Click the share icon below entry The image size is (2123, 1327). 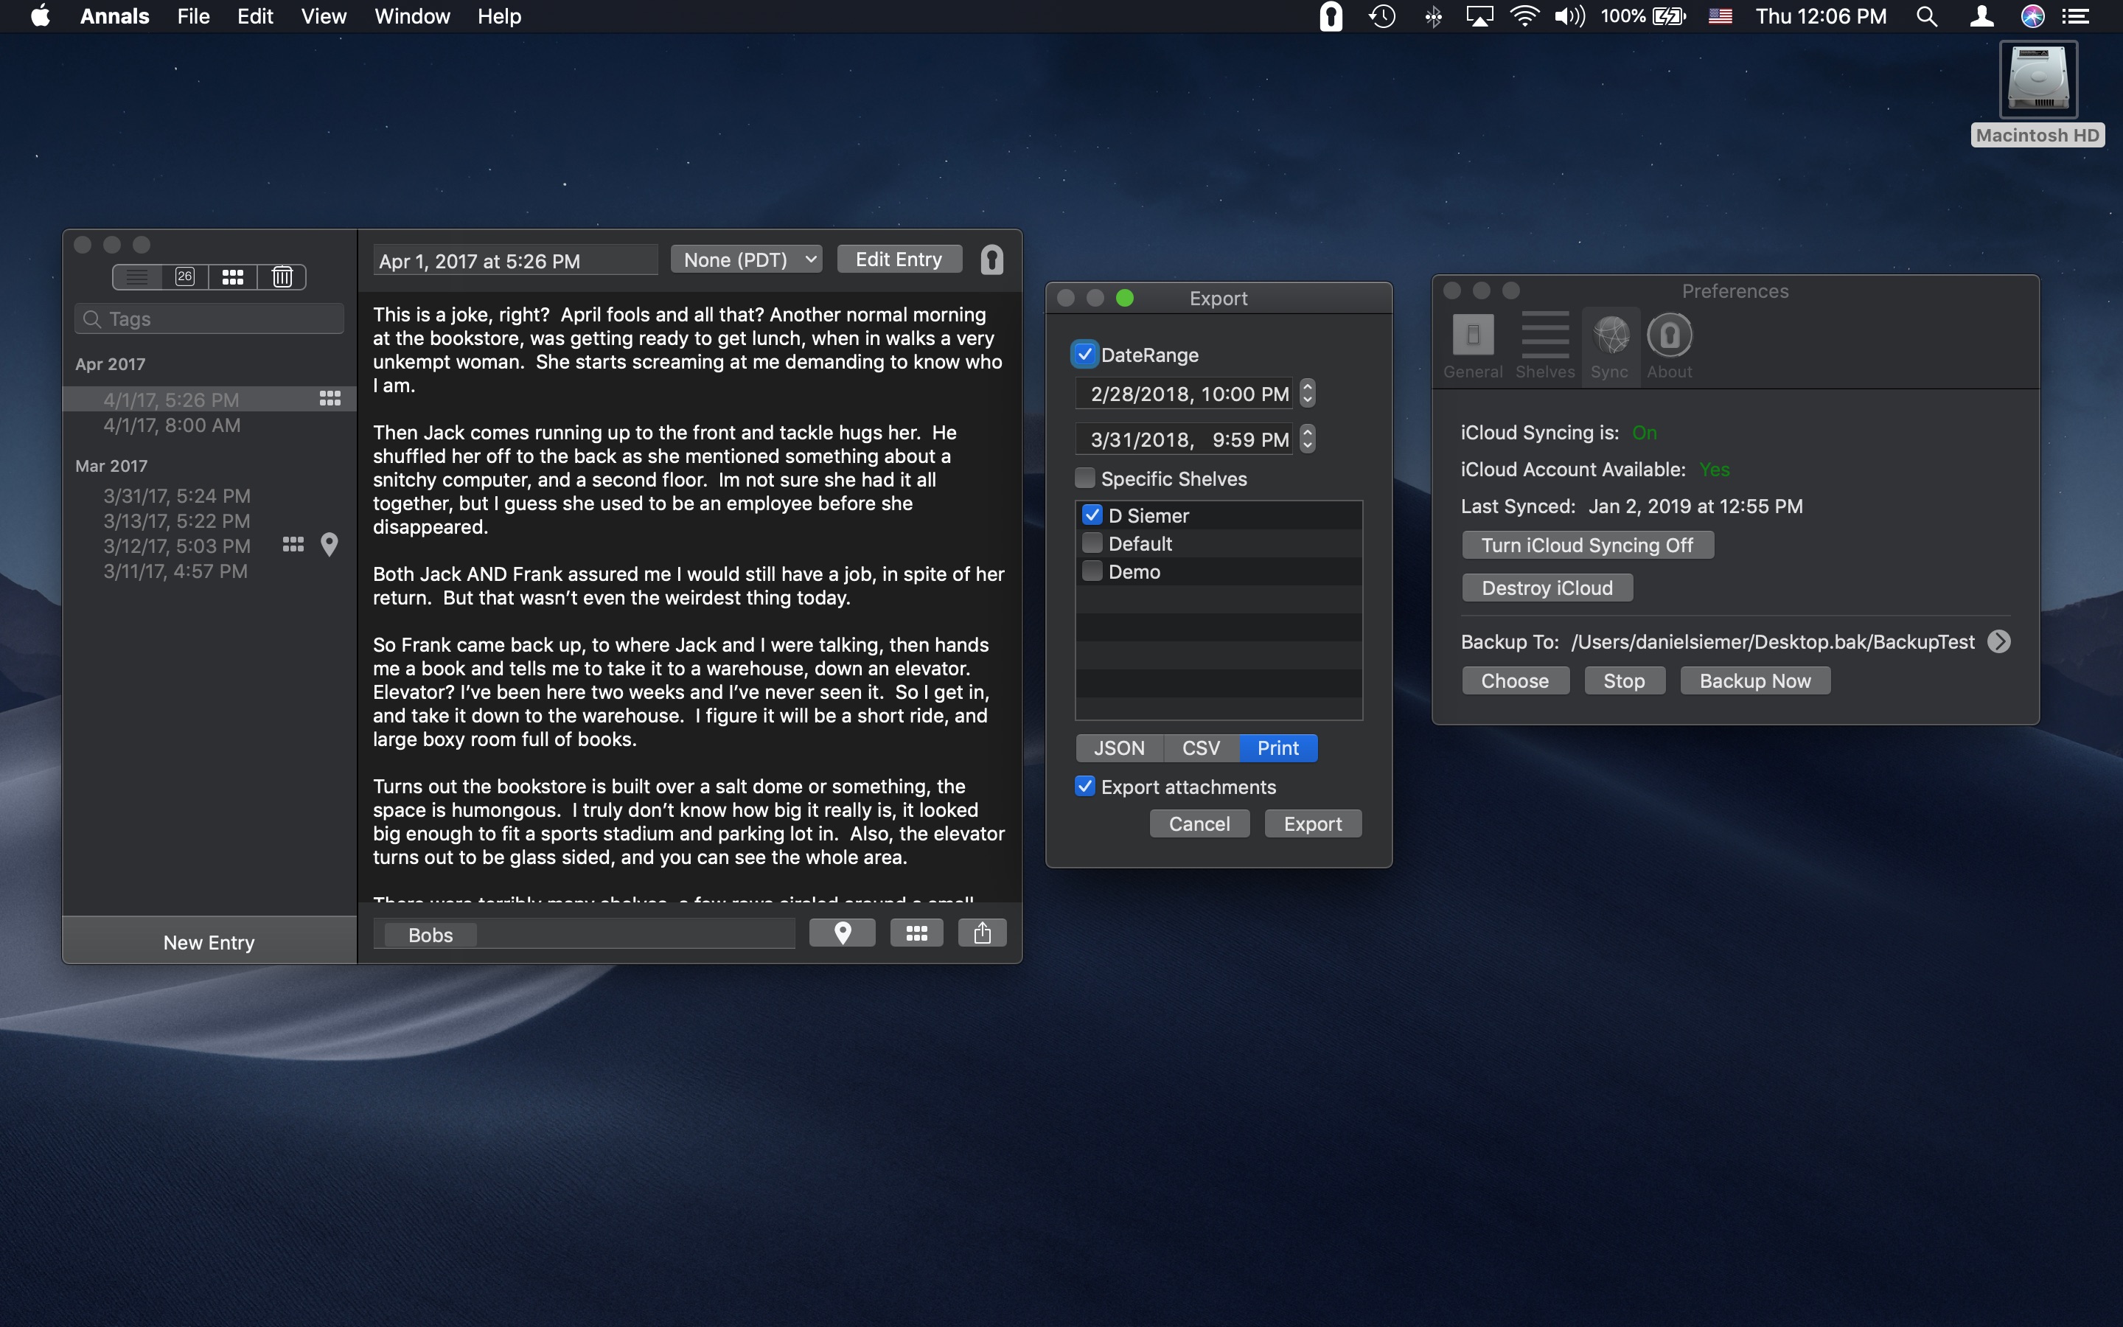982,933
